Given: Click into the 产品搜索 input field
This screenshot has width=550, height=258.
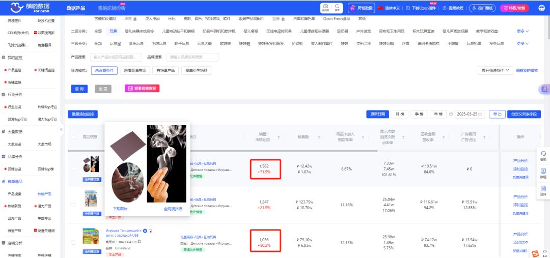Looking at the screenshot, I should (116, 57).
